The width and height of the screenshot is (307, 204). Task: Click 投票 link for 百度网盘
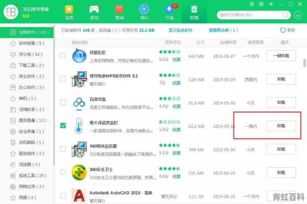point(176,106)
